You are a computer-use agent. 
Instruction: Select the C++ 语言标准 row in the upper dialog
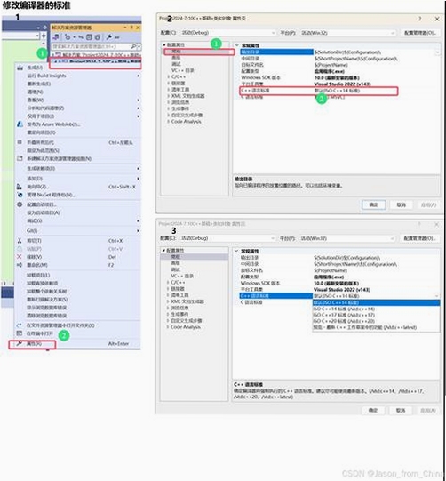pyautogui.click(x=318, y=91)
